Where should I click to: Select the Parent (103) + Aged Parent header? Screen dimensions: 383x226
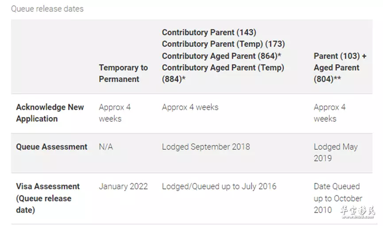point(340,68)
